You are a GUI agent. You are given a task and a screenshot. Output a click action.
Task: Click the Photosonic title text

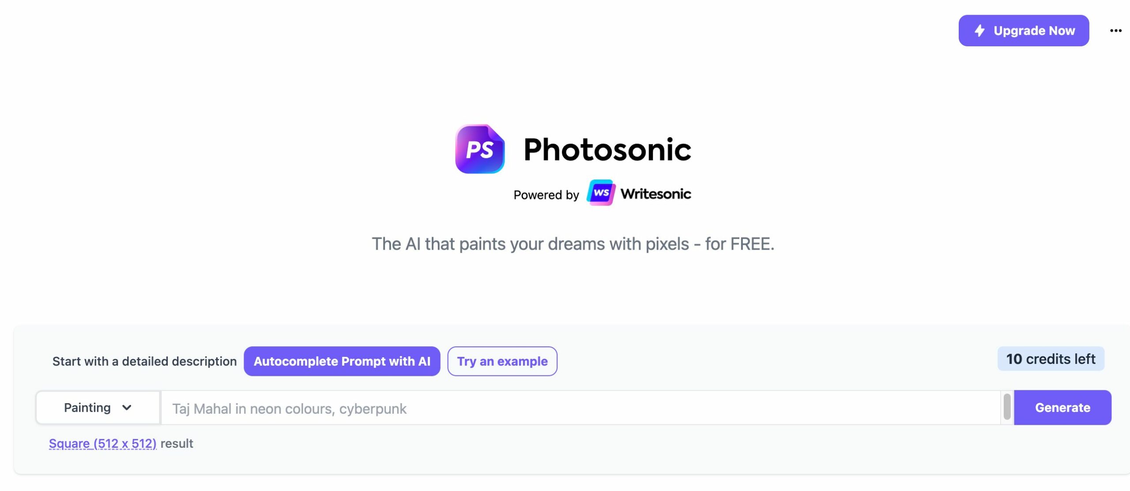(607, 150)
